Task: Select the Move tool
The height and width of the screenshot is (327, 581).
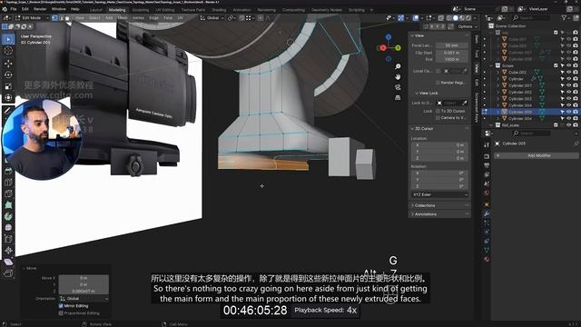Action: point(8,64)
